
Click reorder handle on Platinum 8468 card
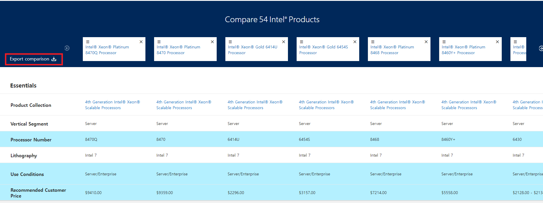click(373, 42)
